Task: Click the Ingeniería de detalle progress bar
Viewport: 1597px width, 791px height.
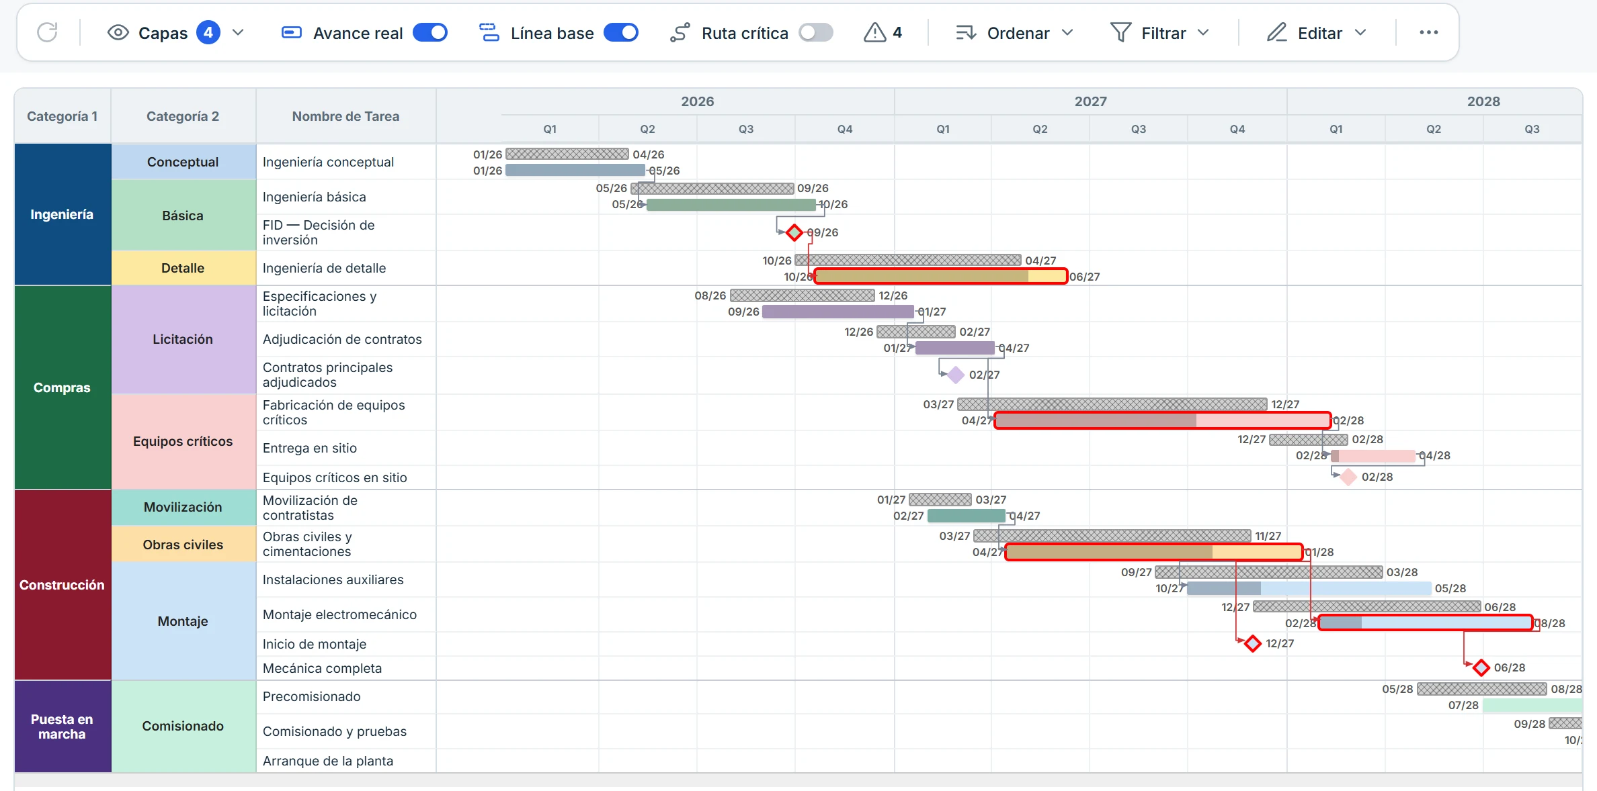Action: tap(940, 276)
